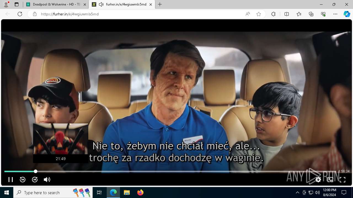The width and height of the screenshot is (353, 198).
Task: Open Collections panel
Action: (311, 14)
